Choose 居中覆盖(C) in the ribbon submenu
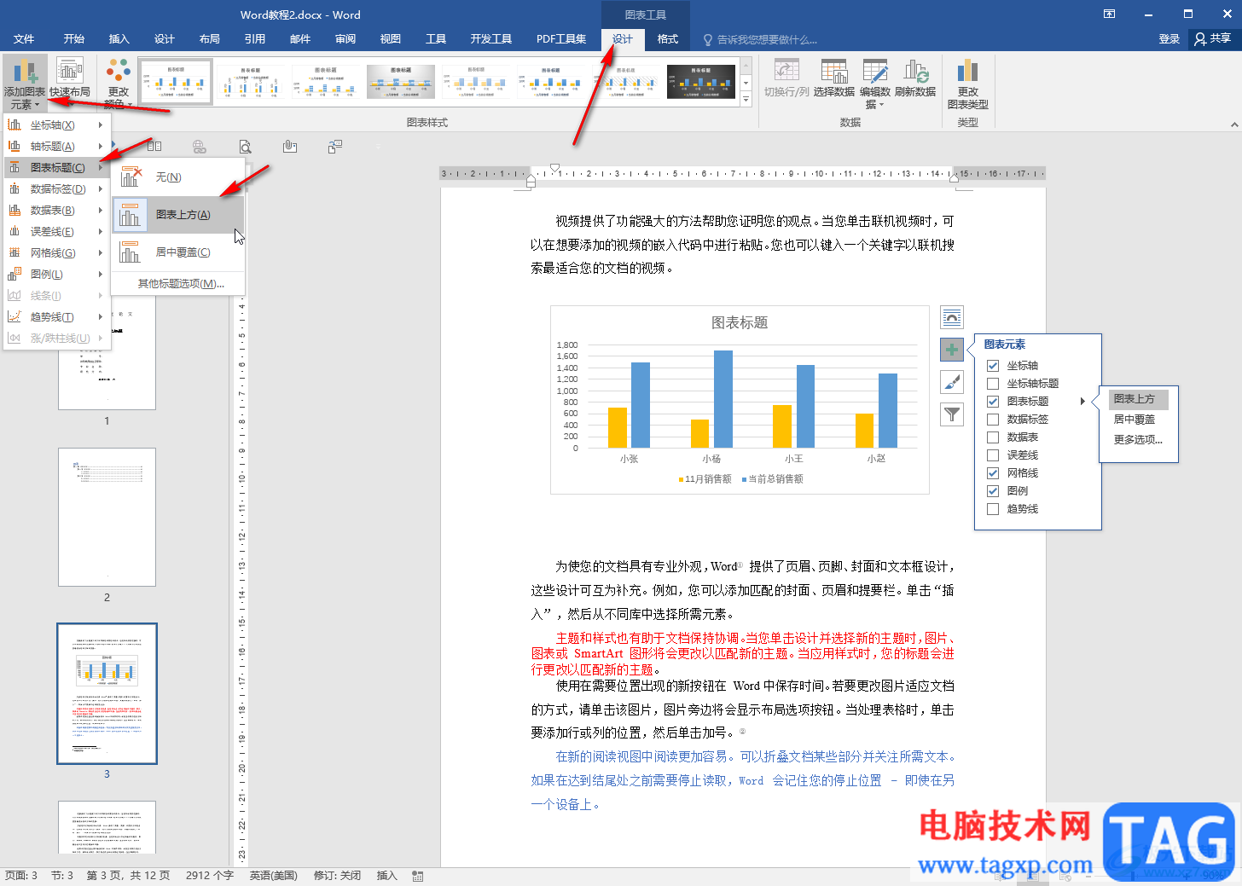 pos(178,252)
